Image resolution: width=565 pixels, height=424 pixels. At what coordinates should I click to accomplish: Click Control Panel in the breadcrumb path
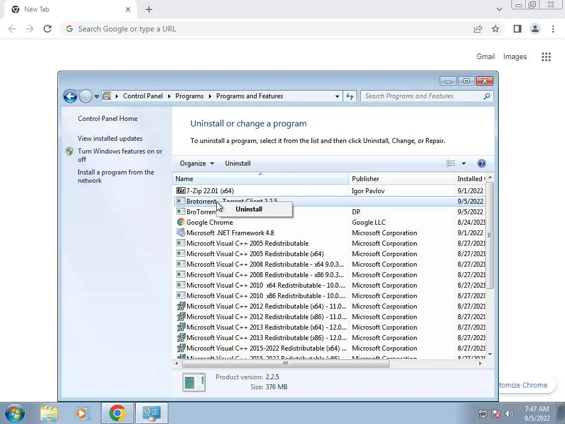[143, 96]
